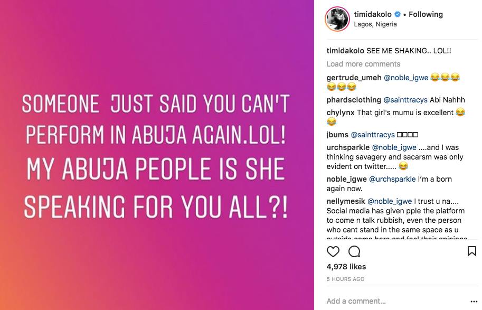The height and width of the screenshot is (310, 482).
Task: Open gertrude_umeh commenter profile
Action: coord(354,77)
